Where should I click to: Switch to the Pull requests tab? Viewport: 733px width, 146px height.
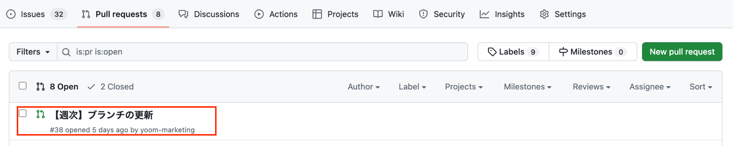point(121,14)
